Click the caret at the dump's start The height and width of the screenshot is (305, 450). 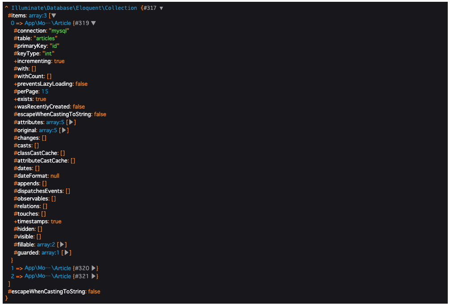(6, 8)
